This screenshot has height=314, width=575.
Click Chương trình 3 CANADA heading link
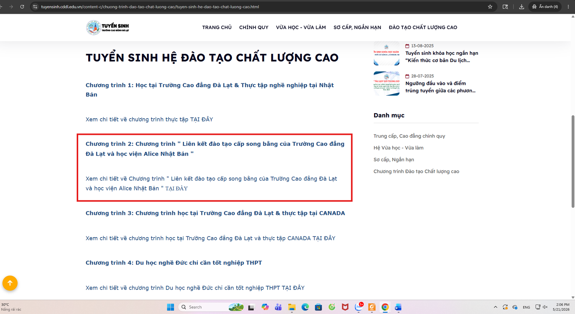[x=215, y=213]
